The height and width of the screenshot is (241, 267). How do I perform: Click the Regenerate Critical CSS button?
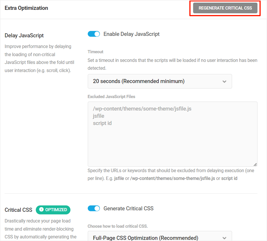pyautogui.click(x=225, y=8)
